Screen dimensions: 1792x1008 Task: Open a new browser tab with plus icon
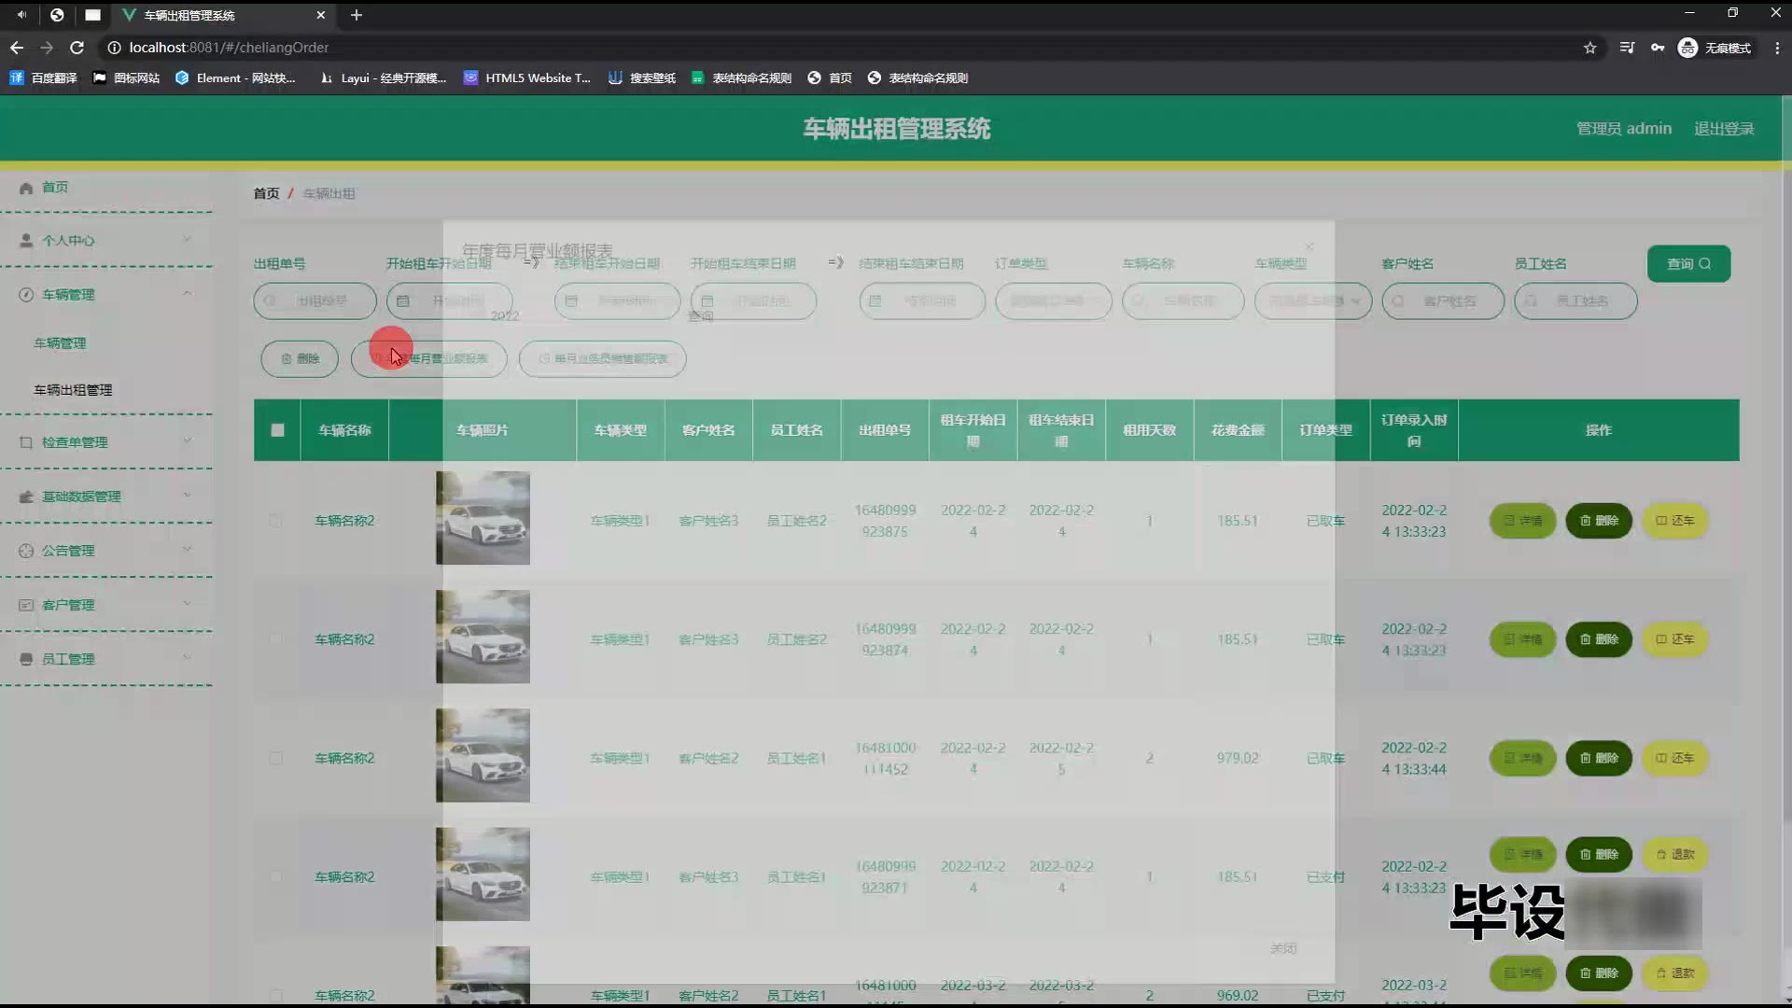[357, 15]
